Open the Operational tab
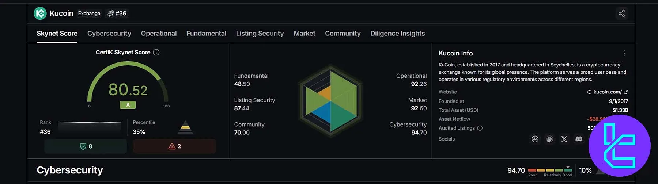This screenshot has height=184, width=658. [x=159, y=34]
